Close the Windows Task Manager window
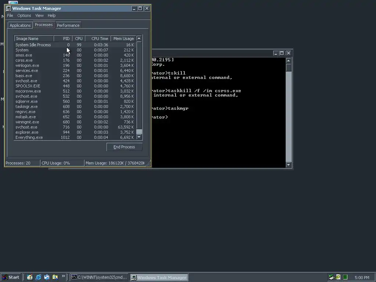376x282 pixels. [147, 8]
